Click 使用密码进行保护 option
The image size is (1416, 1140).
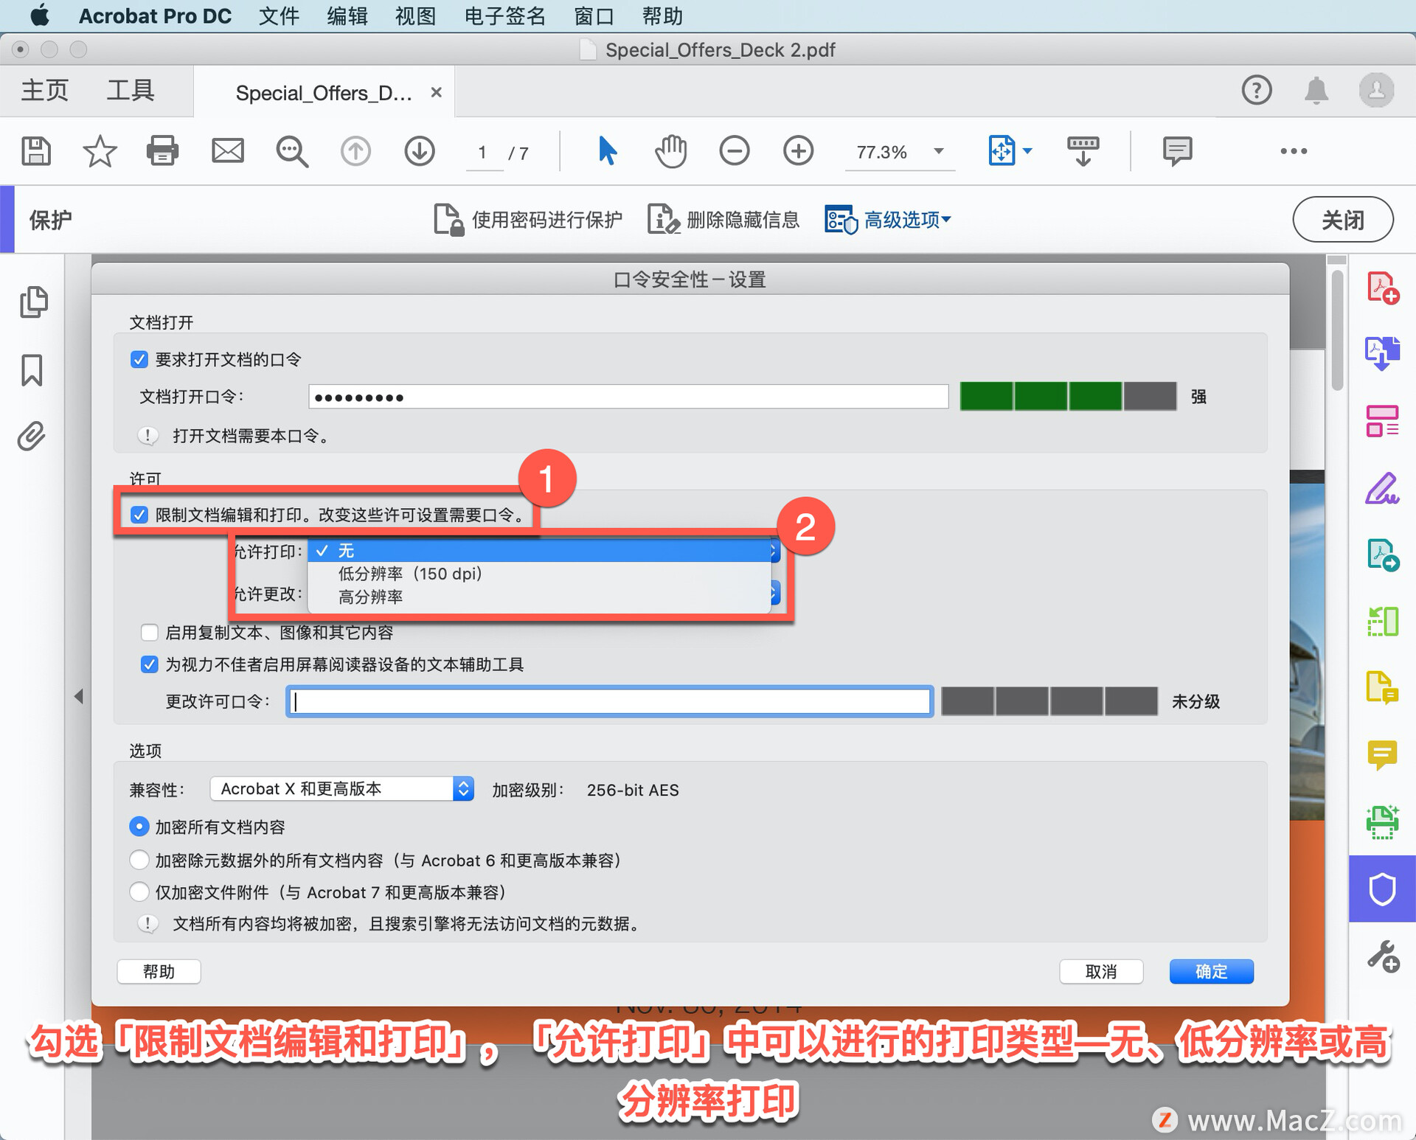click(x=527, y=220)
